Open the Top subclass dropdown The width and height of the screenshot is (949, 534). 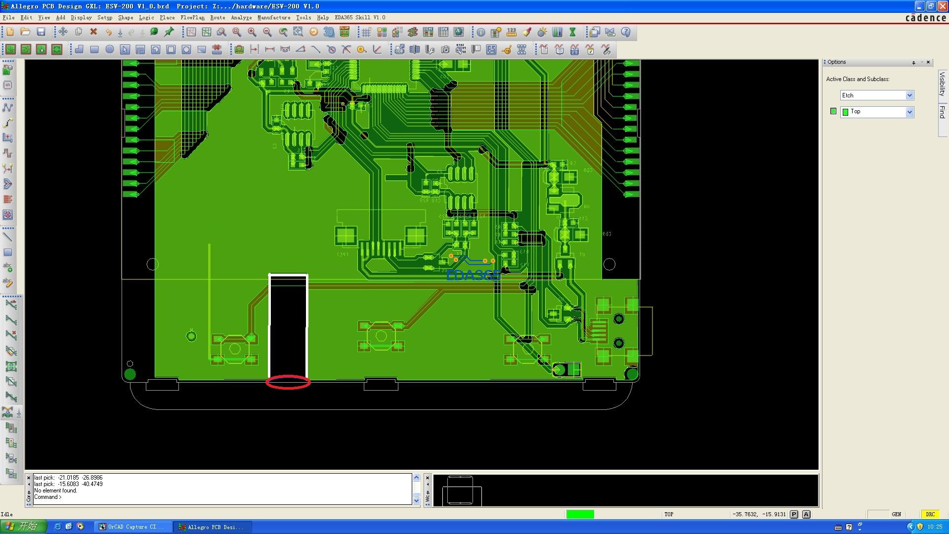click(909, 112)
